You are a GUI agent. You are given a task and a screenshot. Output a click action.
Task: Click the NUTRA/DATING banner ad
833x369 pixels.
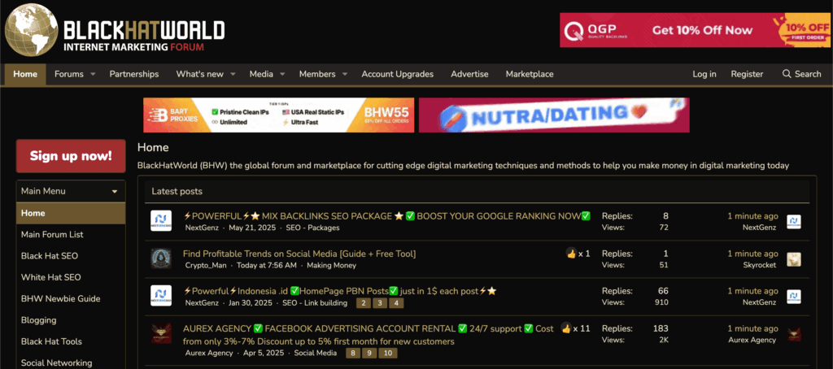pyautogui.click(x=554, y=115)
